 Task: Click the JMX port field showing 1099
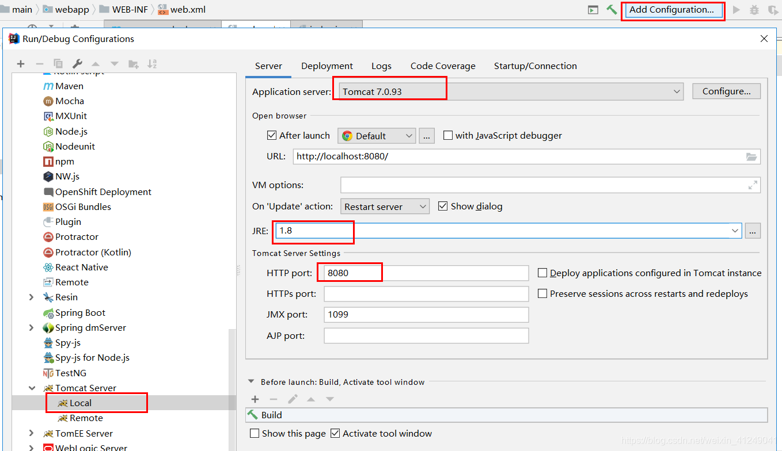coord(426,315)
